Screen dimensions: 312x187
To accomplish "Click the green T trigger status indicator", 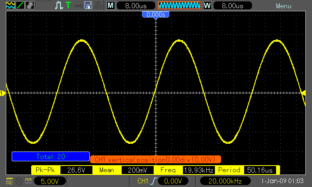I will click(68, 5).
